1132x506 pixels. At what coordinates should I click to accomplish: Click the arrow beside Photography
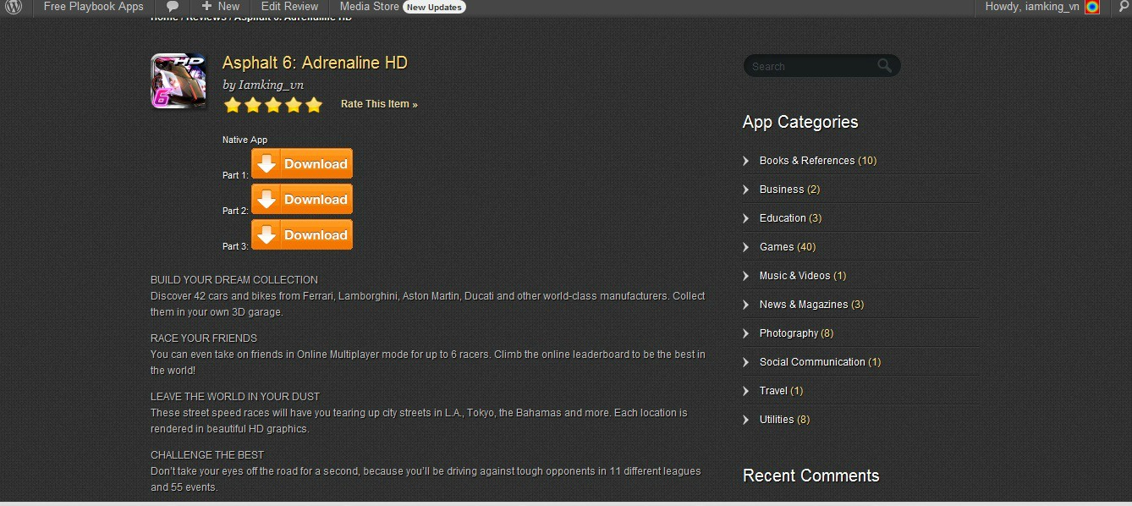pyautogui.click(x=746, y=333)
